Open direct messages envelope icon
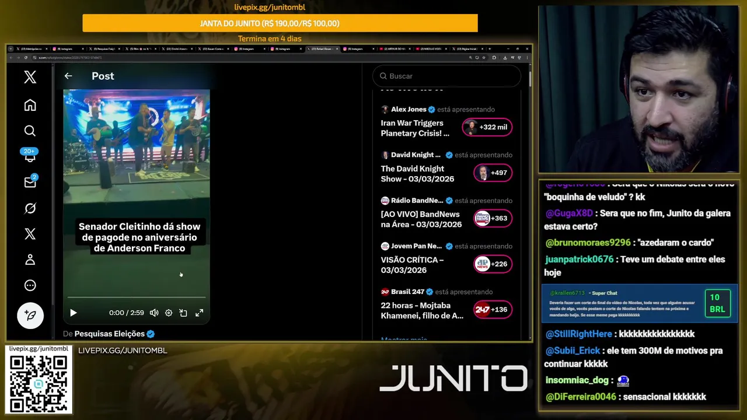 [30, 182]
